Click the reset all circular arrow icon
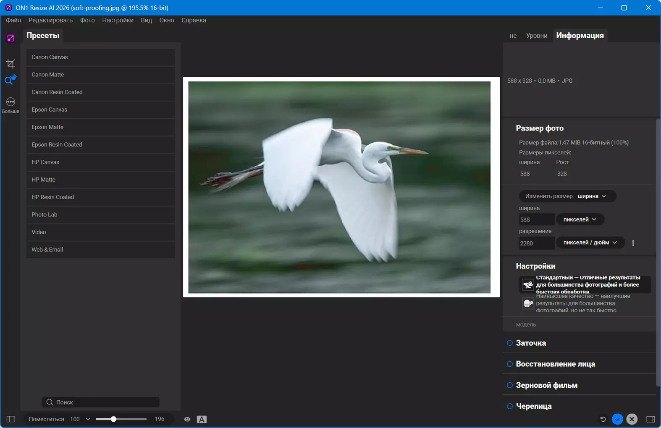 603,419
